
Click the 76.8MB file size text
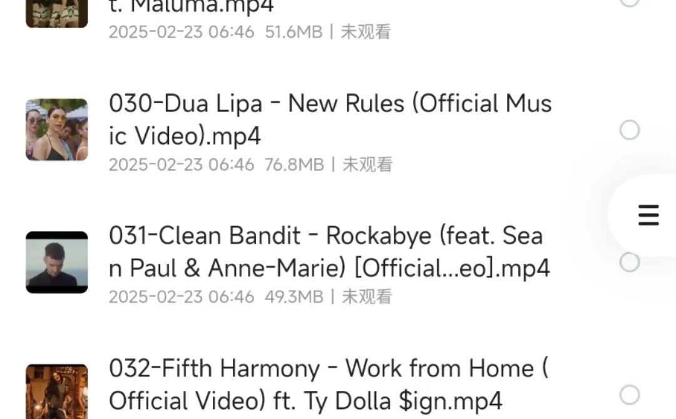(294, 165)
